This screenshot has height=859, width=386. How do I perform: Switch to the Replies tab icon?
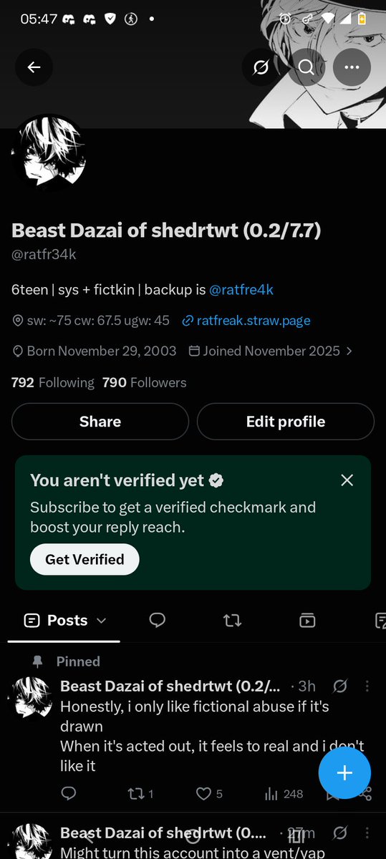(158, 621)
